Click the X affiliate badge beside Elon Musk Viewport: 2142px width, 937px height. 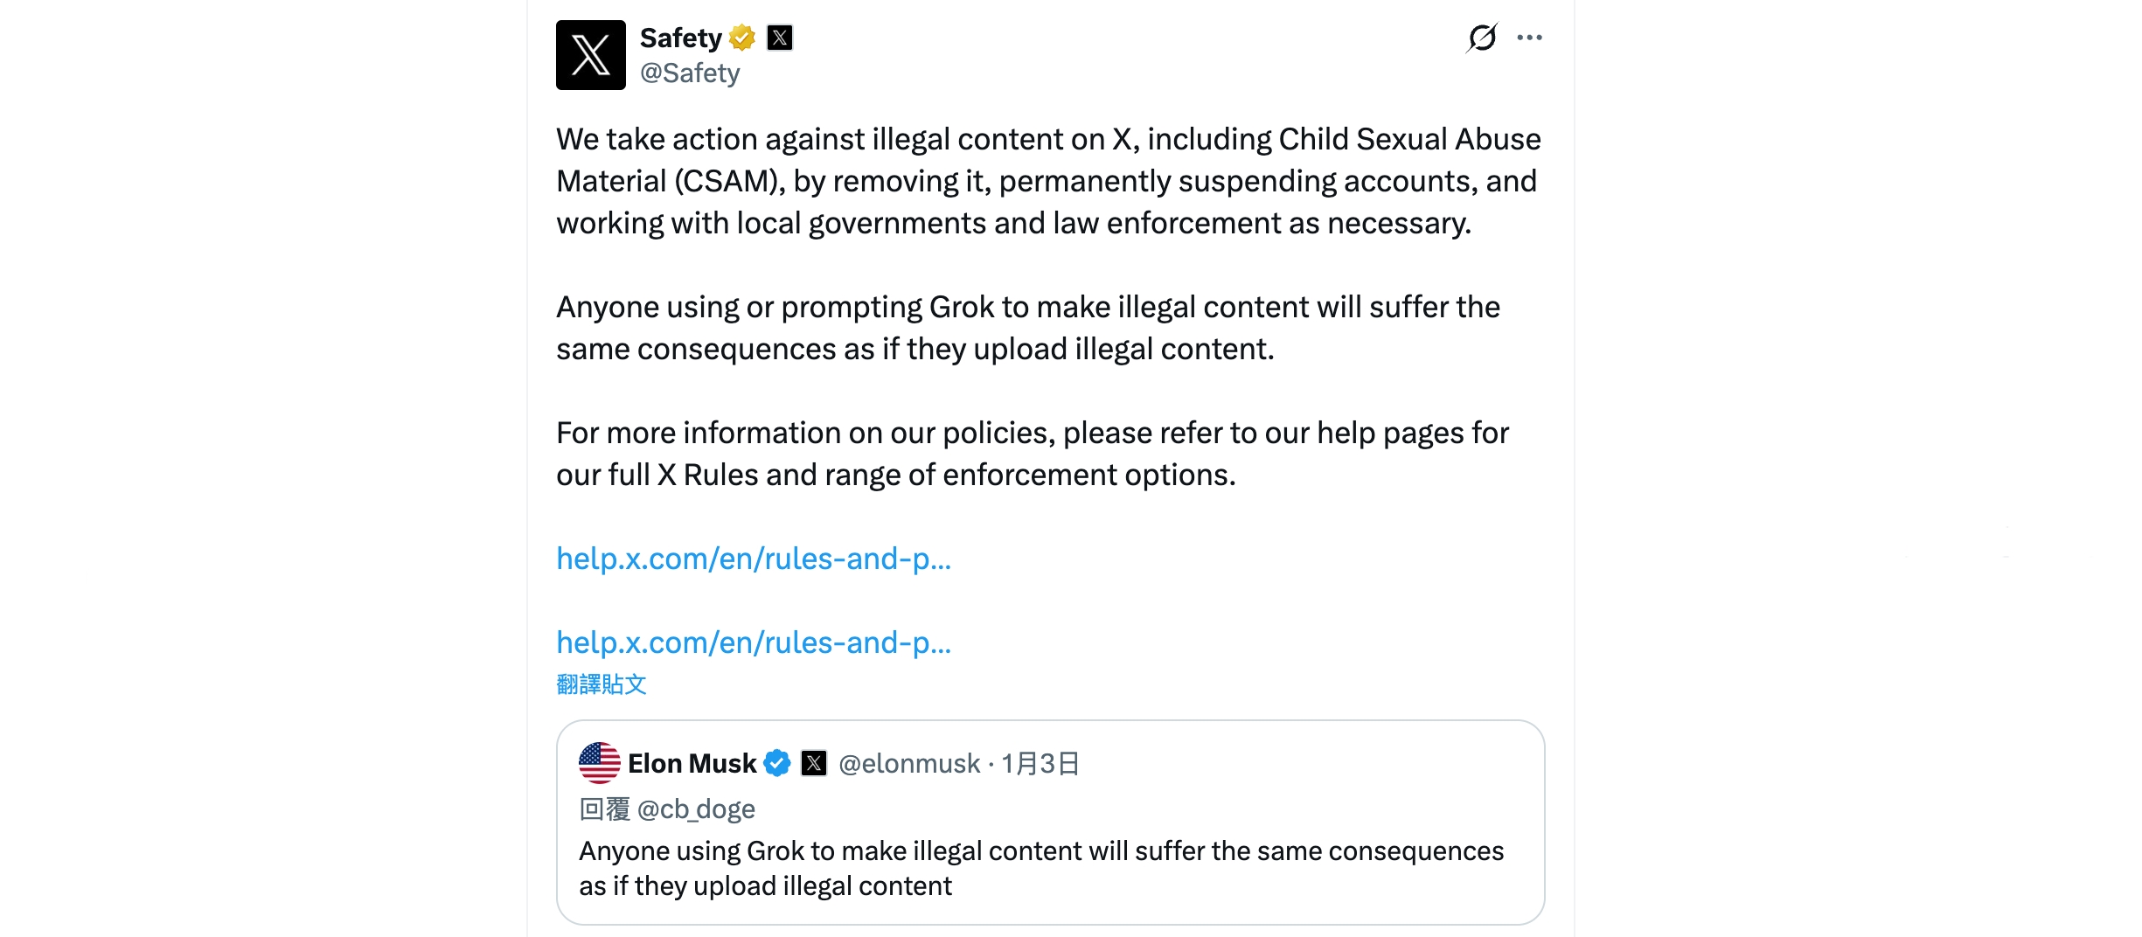coord(814,763)
